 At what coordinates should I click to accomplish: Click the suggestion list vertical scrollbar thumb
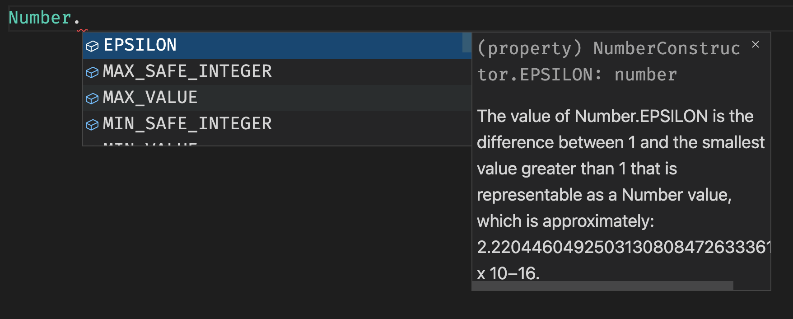click(466, 42)
